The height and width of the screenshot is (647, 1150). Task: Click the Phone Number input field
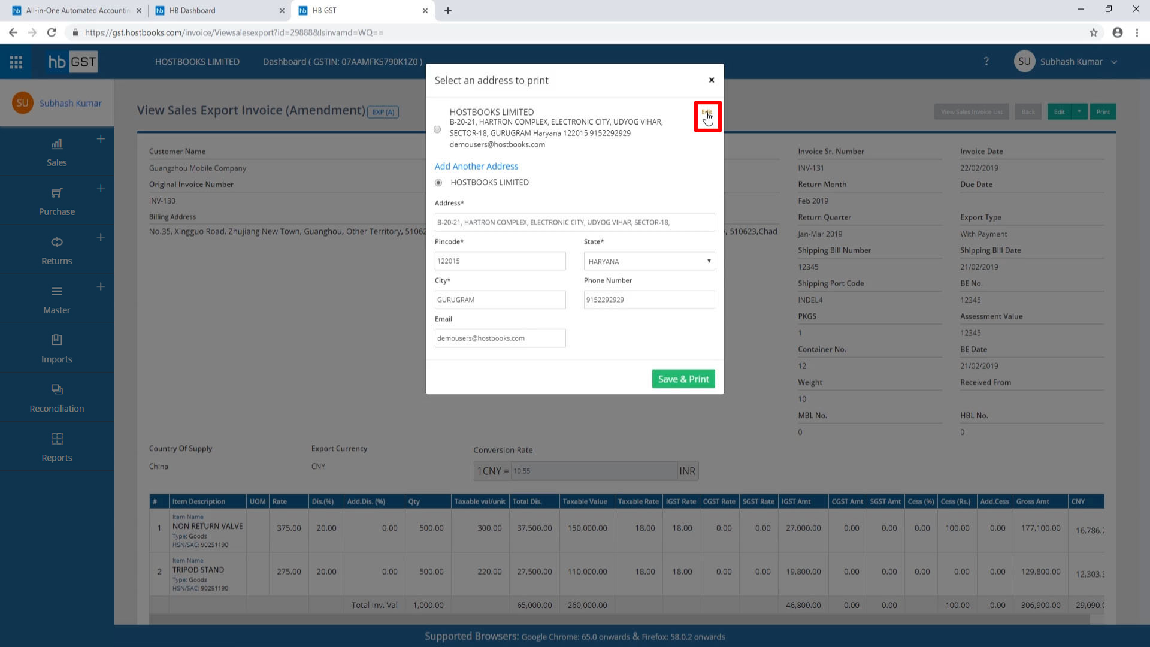649,300
